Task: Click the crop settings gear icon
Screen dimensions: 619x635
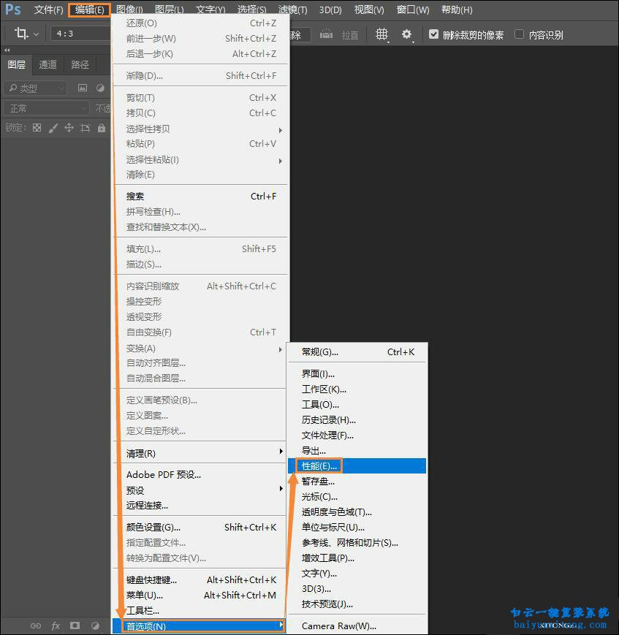Action: click(406, 34)
